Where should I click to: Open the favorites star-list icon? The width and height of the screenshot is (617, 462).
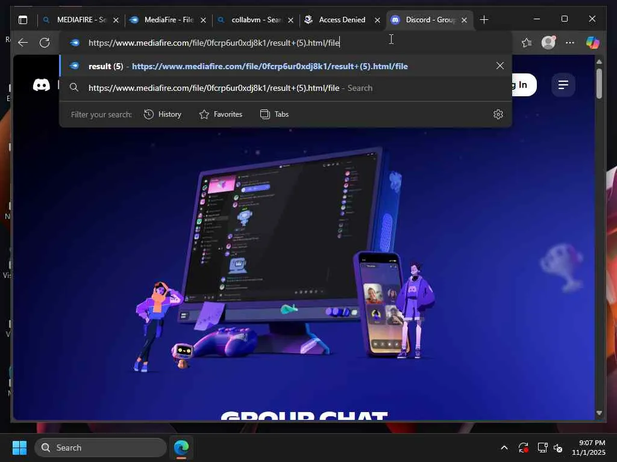[527, 43]
